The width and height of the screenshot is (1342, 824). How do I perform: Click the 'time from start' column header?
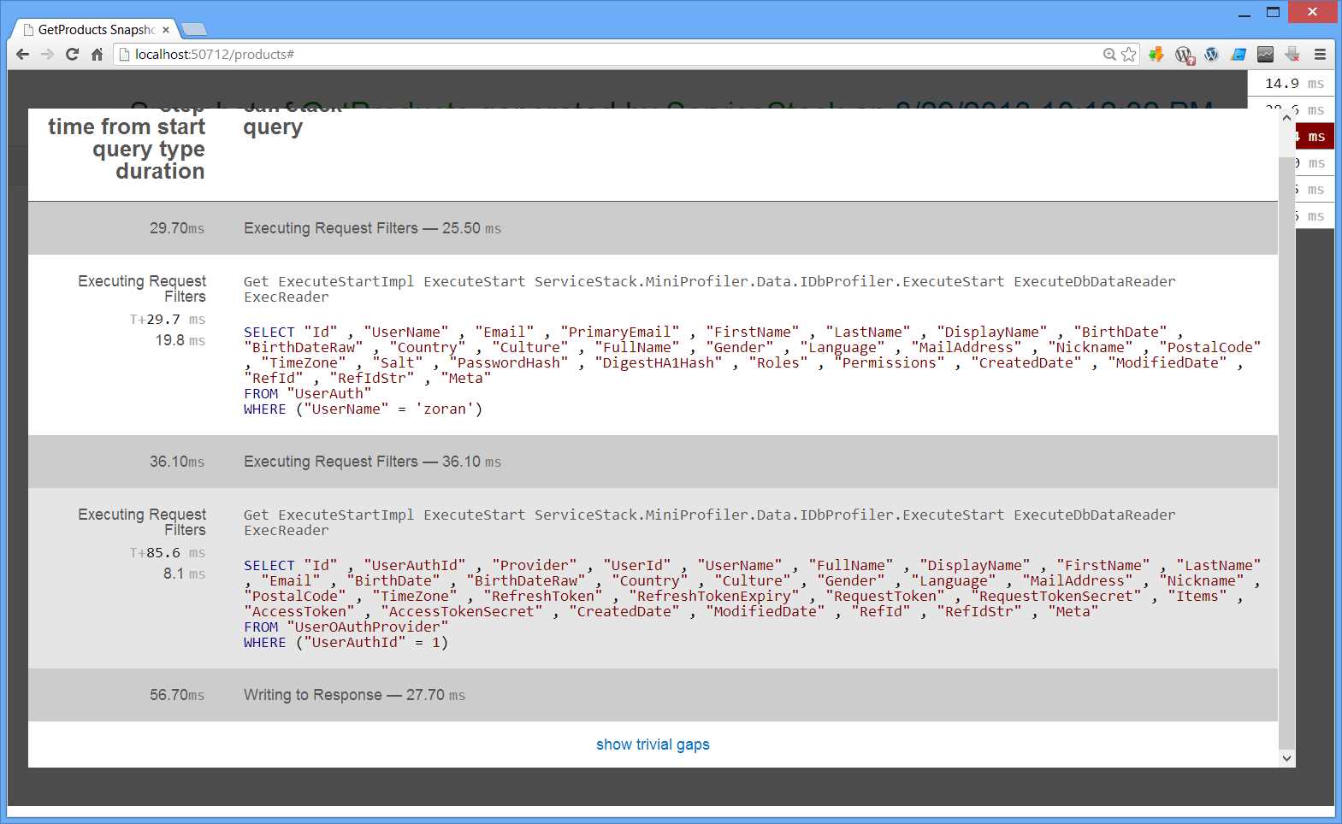click(127, 127)
